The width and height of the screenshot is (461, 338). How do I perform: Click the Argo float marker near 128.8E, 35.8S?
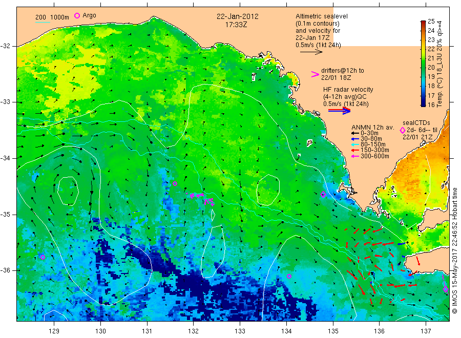43,257
